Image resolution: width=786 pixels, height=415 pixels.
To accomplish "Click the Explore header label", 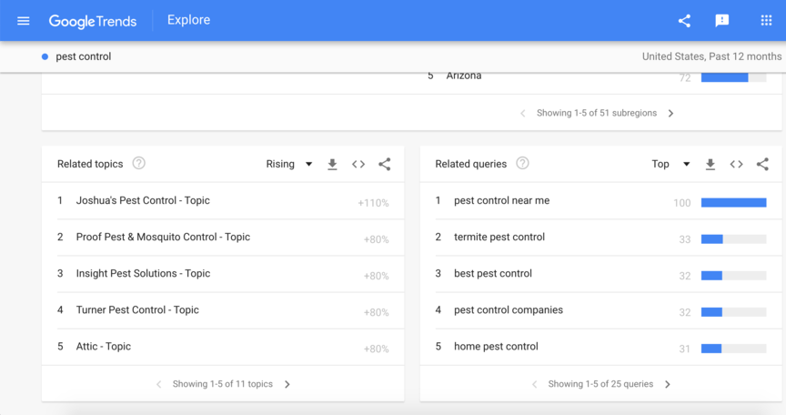I will click(x=188, y=20).
